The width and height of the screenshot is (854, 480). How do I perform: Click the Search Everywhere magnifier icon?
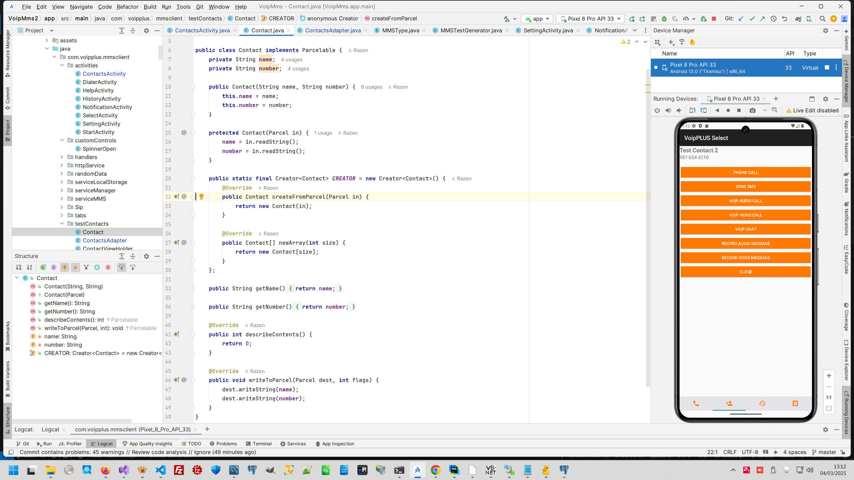(x=822, y=19)
